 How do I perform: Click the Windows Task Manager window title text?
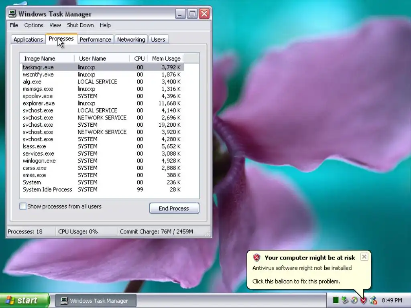(x=55, y=14)
